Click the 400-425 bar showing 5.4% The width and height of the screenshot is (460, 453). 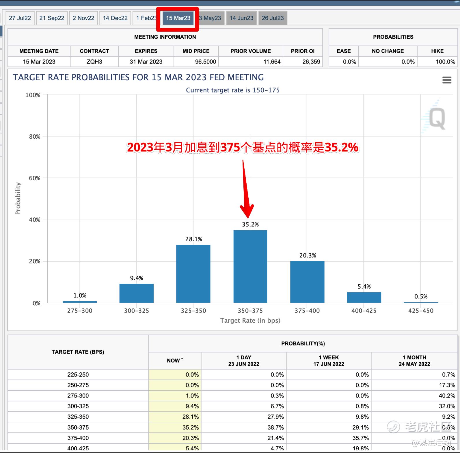(364, 298)
